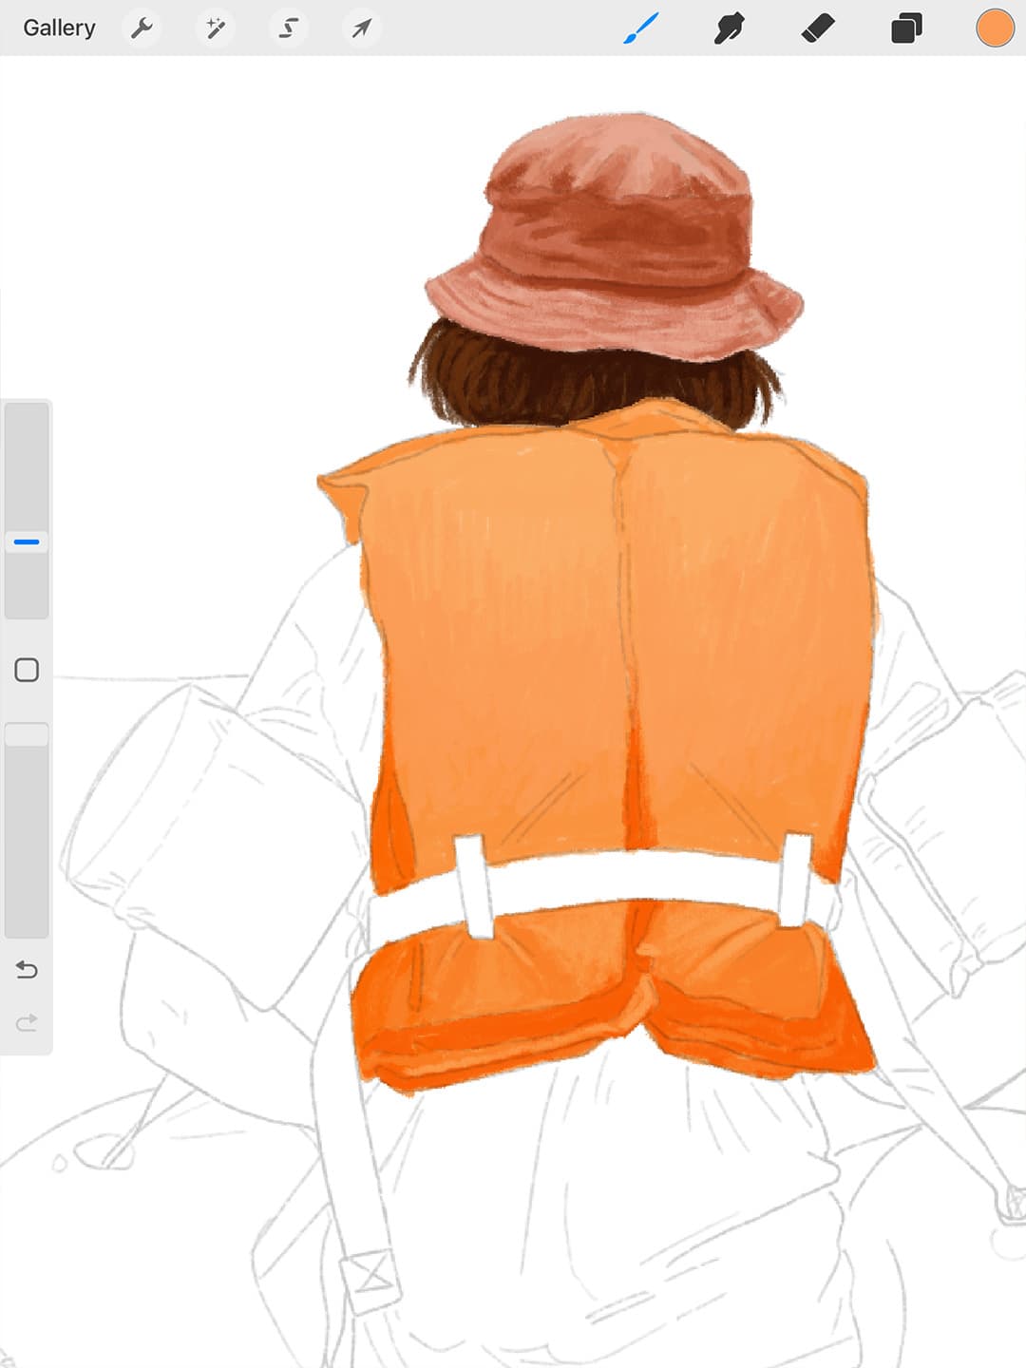Activate the Transform arrow tool
This screenshot has width=1026, height=1368.
click(x=361, y=28)
